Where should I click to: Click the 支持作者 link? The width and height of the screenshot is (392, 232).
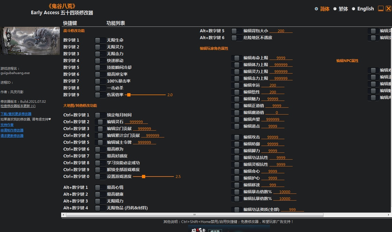pyautogui.click(x=7, y=125)
